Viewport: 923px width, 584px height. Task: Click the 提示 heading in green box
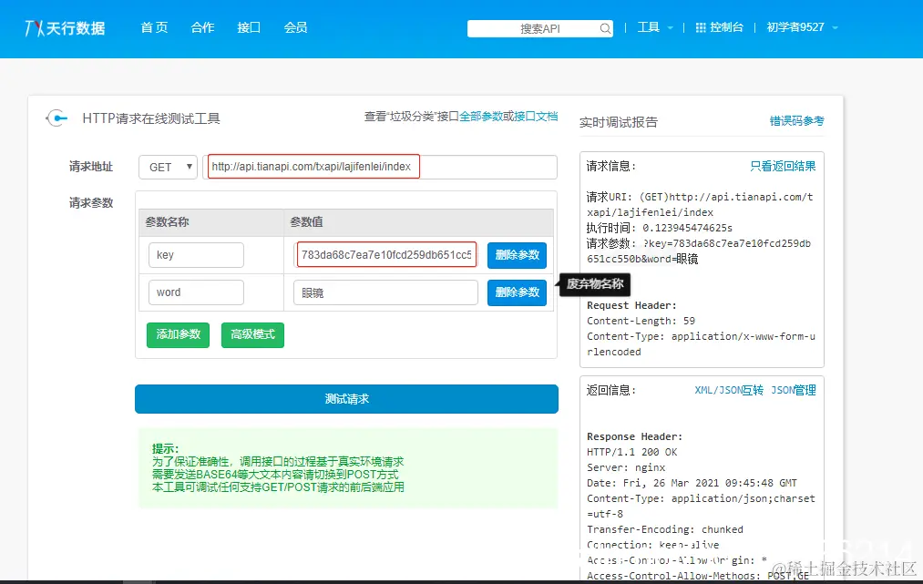[166, 448]
